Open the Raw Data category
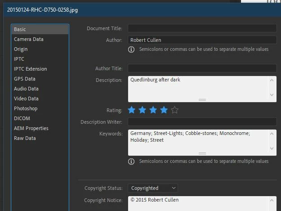 point(40,138)
